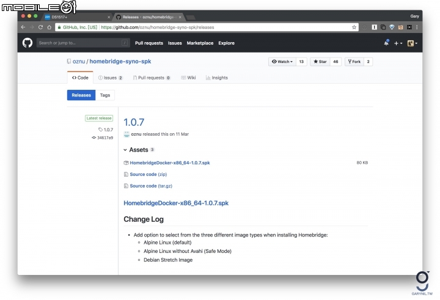Image resolution: width=440 pixels, height=300 pixels.
Task: Open the stargazers count 46
Action: point(335,62)
